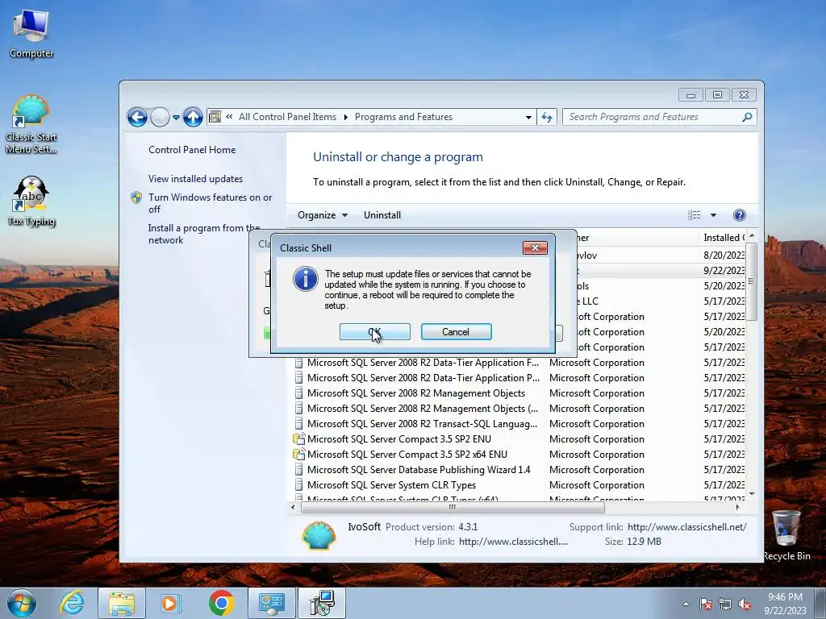Open the Organize menu
The image size is (826, 619).
(x=323, y=214)
